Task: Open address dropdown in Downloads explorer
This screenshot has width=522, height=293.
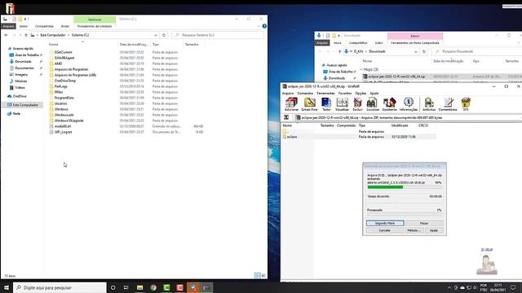Action: click(416, 51)
